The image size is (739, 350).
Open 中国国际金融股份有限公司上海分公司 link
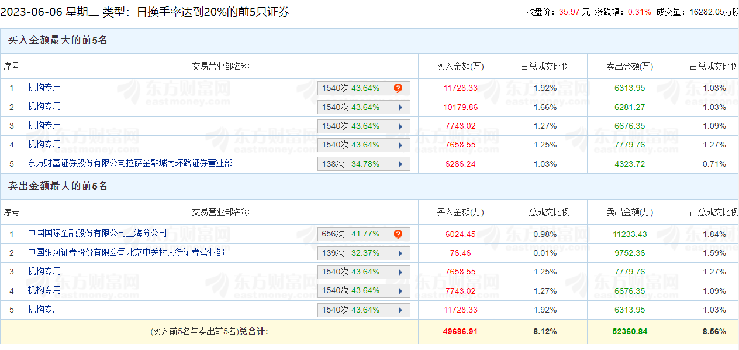coord(98,234)
